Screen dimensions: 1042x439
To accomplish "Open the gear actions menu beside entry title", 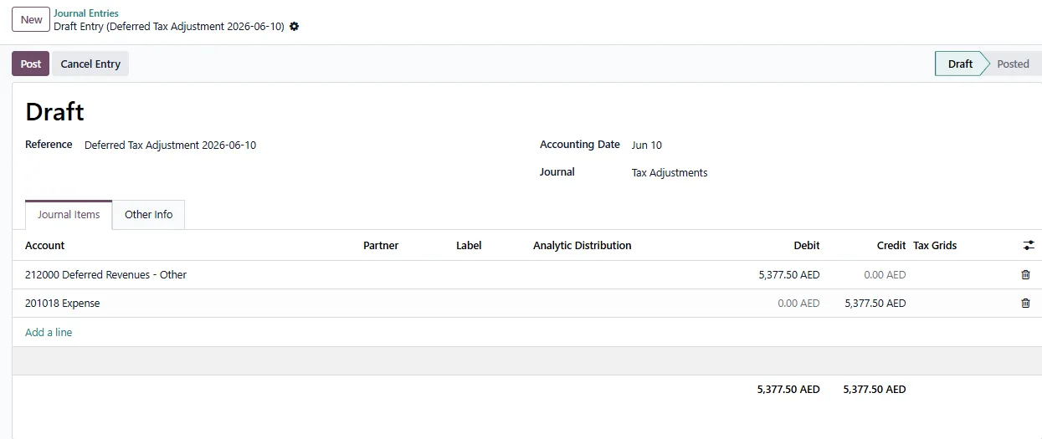I will click(294, 27).
